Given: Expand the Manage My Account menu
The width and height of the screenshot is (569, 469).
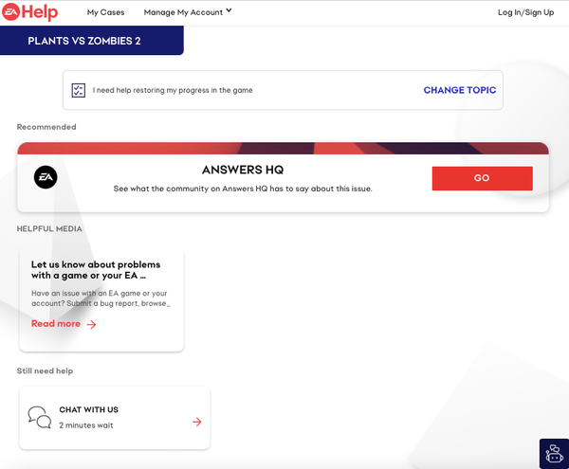Looking at the screenshot, I should pyautogui.click(x=183, y=12).
